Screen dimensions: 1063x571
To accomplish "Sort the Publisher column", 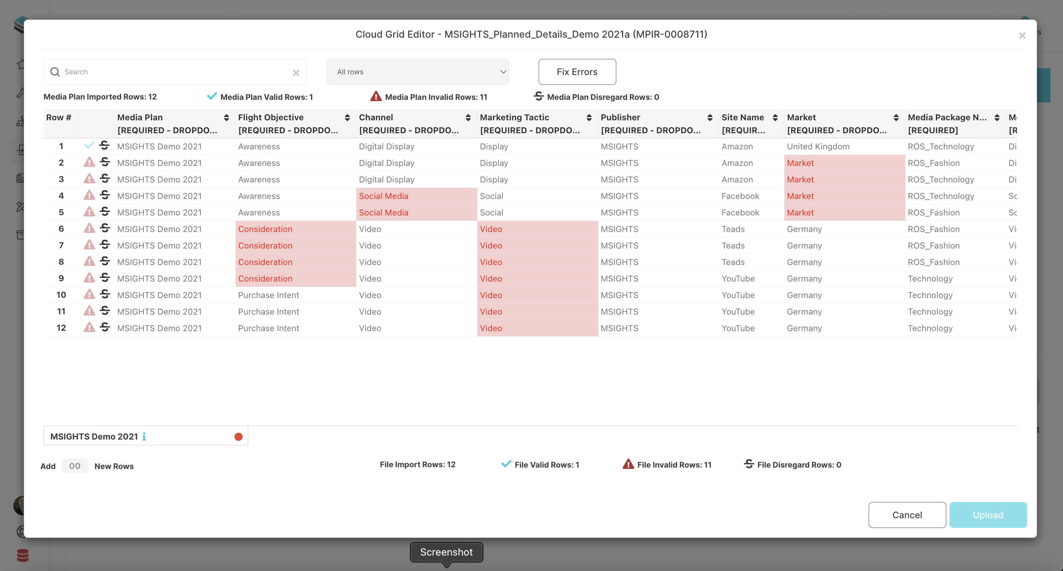I will (x=710, y=117).
